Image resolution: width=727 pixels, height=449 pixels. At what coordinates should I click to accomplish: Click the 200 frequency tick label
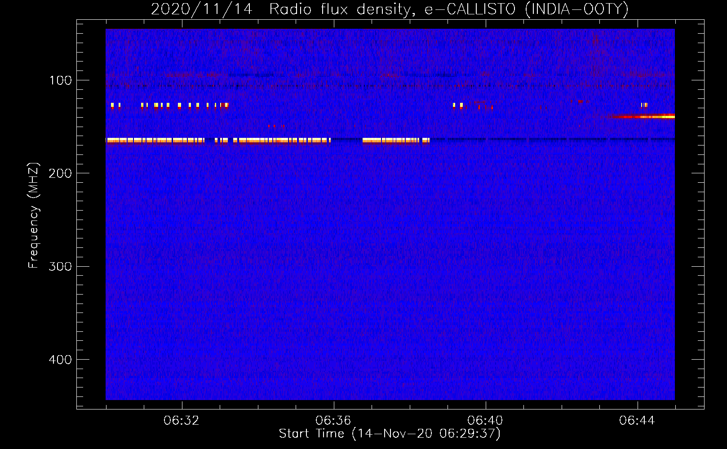click(x=60, y=173)
